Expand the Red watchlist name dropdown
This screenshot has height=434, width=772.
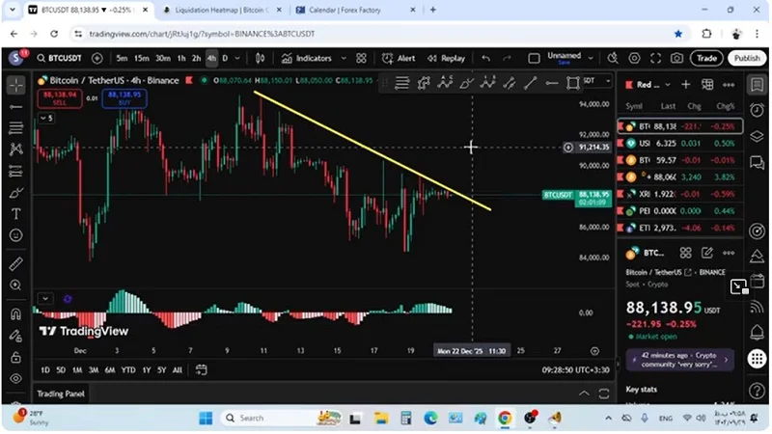668,85
